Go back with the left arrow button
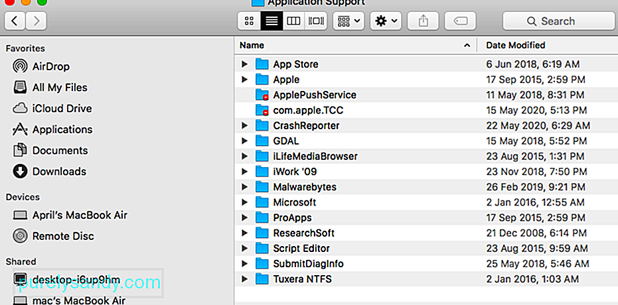This screenshot has height=305, width=618. (15, 21)
